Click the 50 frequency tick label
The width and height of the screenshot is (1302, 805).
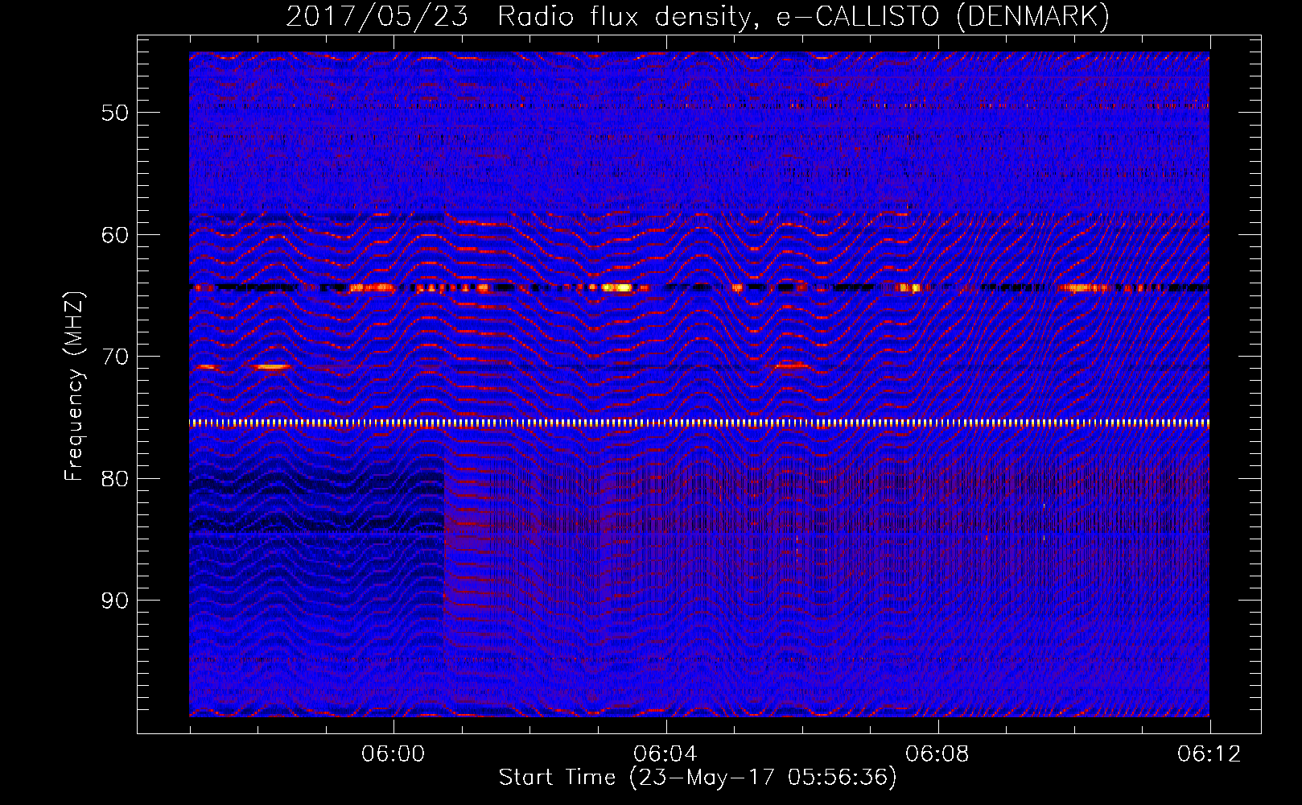click(x=115, y=113)
